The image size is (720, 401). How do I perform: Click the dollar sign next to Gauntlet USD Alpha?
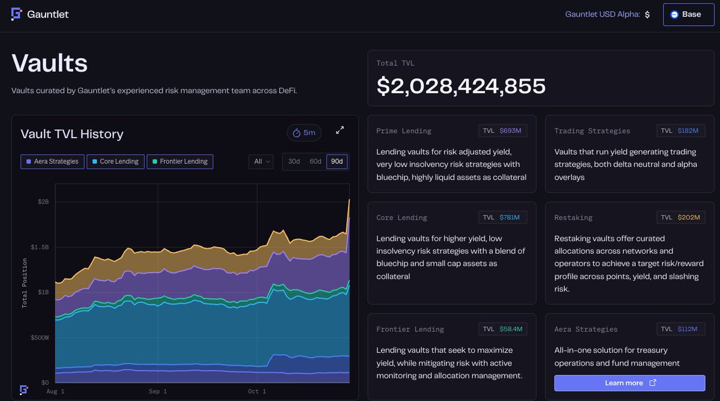tap(647, 14)
